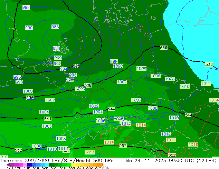This screenshot has height=169, width=219.
Task: Click the 522 value on the legend
Action: pos(45,168)
